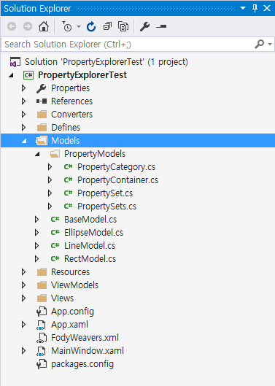This screenshot has height=386, width=275.
Task: Click the PropertyCategory.cs C# file icon
Action: coord(68,166)
